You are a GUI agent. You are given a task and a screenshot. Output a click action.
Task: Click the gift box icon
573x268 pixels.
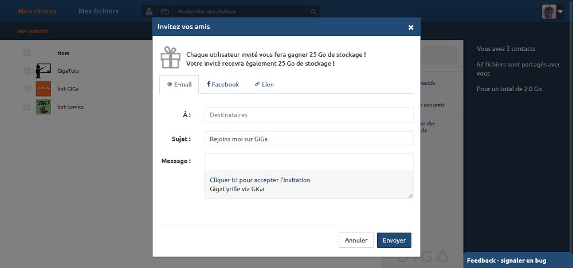(171, 57)
